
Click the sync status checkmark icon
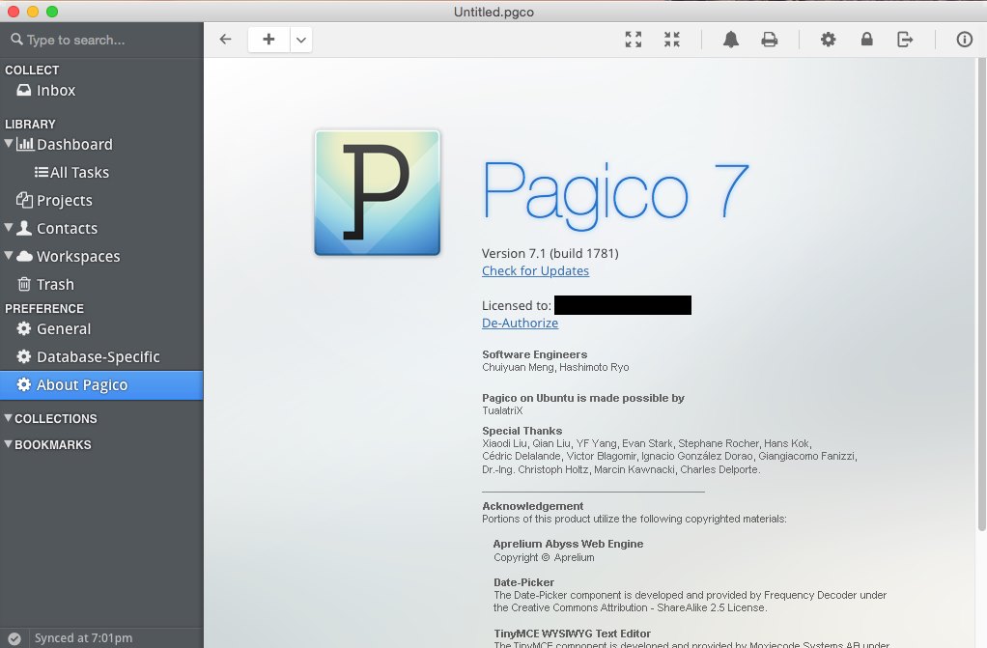14,638
